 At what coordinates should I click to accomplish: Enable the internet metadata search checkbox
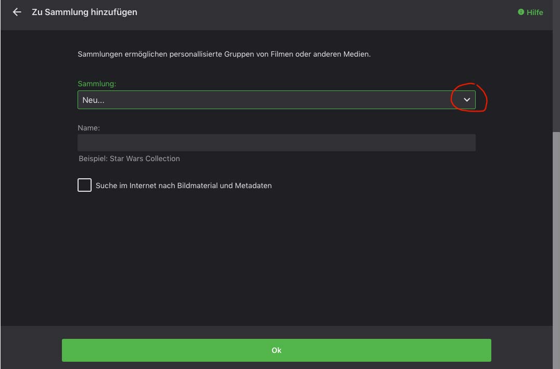point(85,185)
